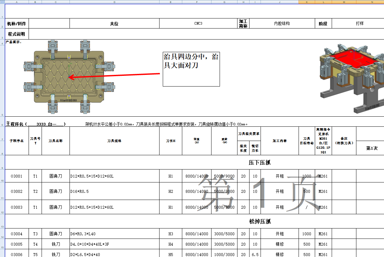Select the 夹位 header cell

click(x=114, y=23)
